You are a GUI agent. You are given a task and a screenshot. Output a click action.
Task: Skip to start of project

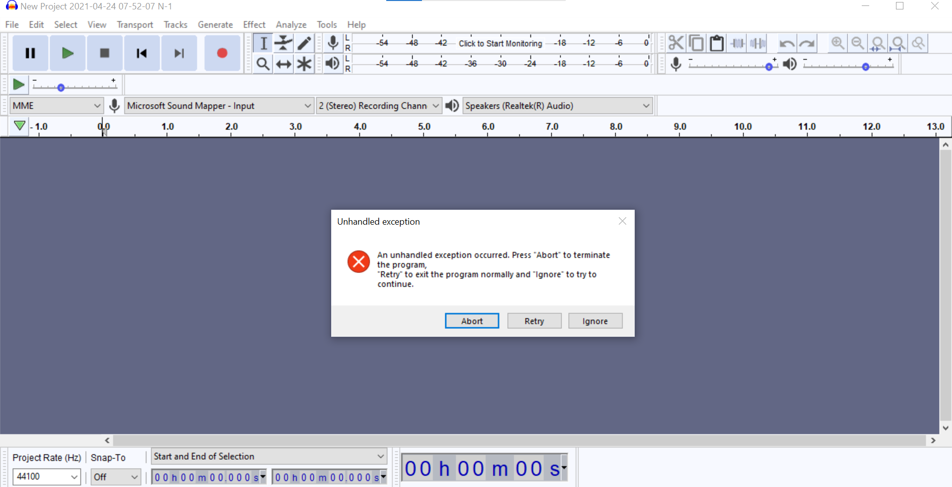142,53
